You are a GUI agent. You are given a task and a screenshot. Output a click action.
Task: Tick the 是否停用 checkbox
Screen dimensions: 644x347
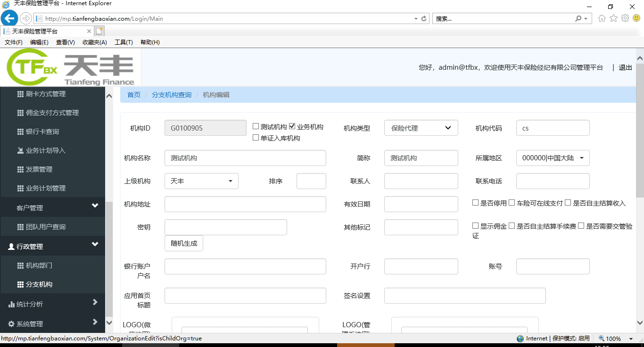pyautogui.click(x=476, y=203)
